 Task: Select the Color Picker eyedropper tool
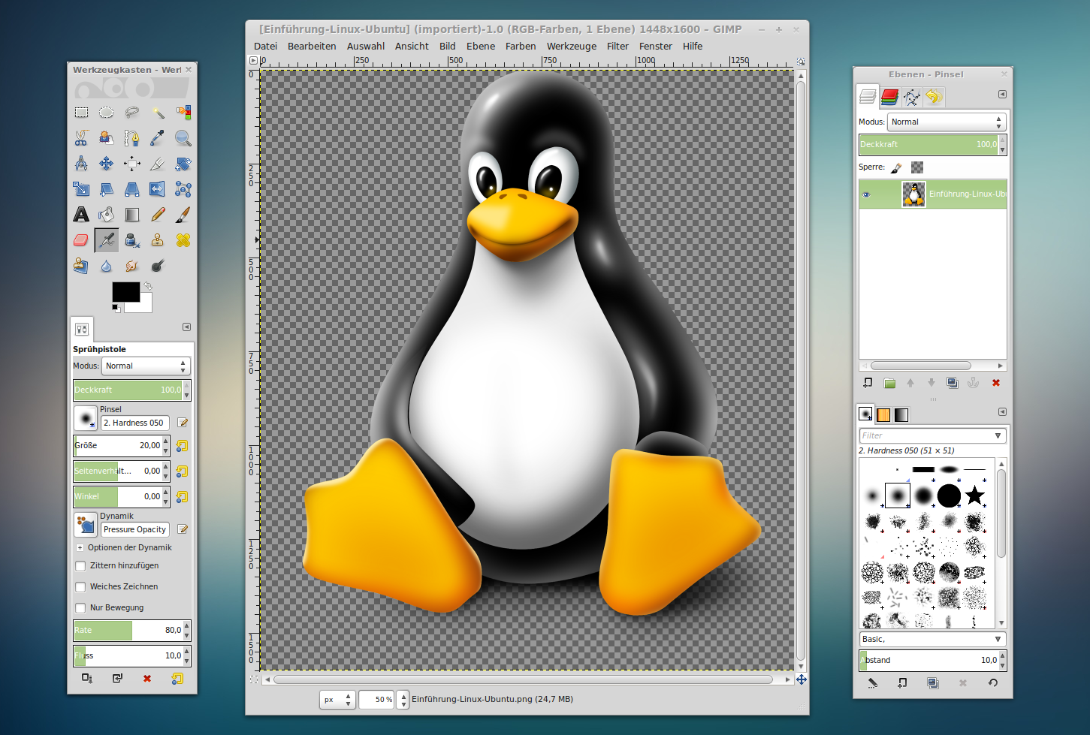point(158,138)
